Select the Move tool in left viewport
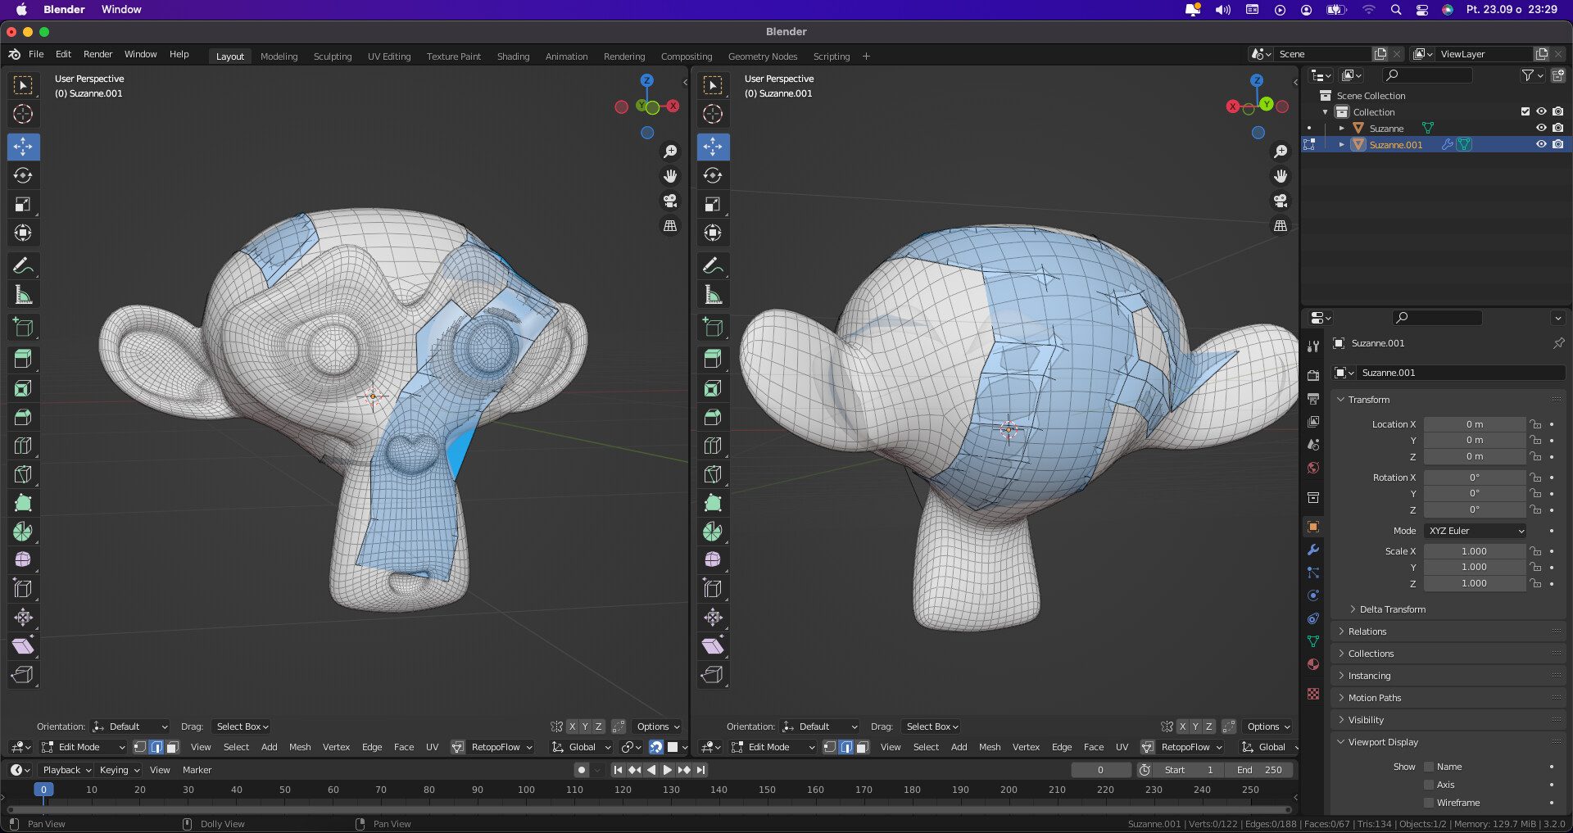The width and height of the screenshot is (1573, 833). point(24,147)
